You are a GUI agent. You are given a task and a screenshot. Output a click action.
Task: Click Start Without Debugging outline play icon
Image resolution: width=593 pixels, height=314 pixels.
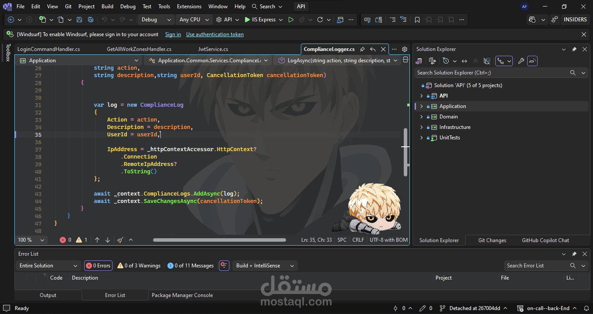291,20
